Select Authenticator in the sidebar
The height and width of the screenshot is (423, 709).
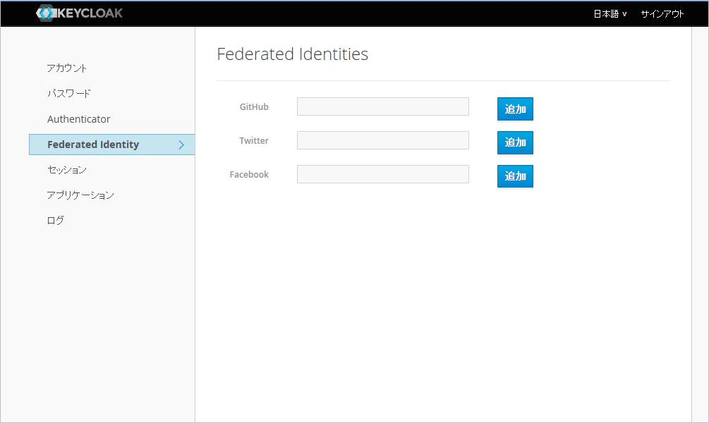[x=79, y=119]
